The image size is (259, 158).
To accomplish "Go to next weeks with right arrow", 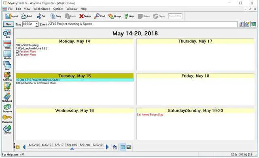I will point(107,147).
